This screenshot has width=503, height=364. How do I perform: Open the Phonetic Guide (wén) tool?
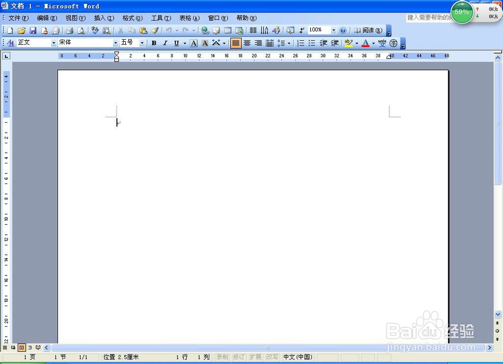click(382, 43)
